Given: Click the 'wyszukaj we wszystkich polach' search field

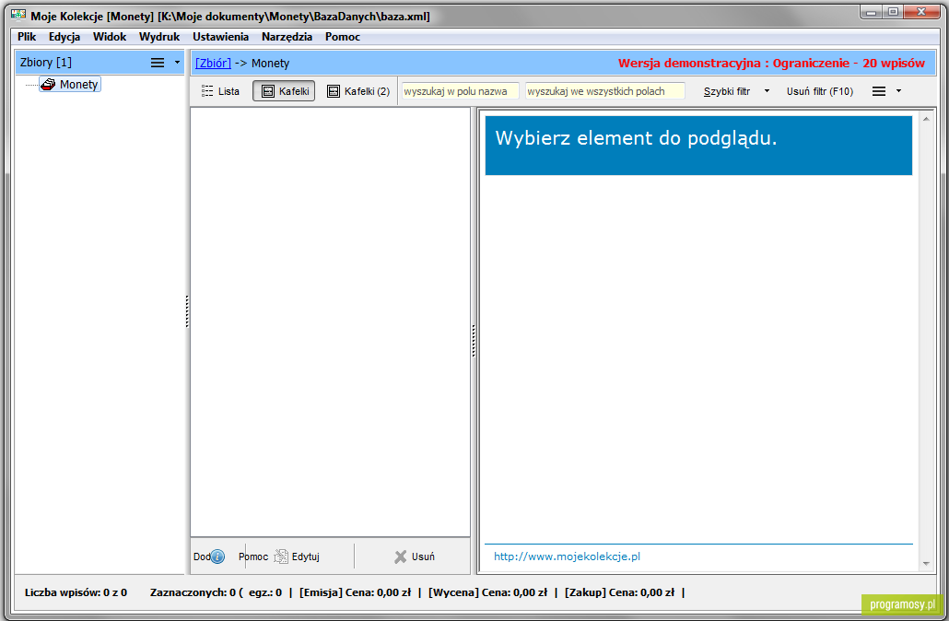Looking at the screenshot, I should (604, 91).
